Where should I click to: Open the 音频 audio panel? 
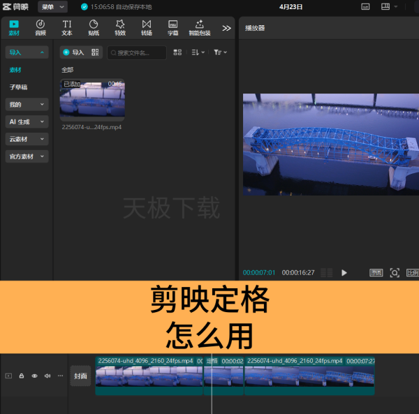(41, 28)
